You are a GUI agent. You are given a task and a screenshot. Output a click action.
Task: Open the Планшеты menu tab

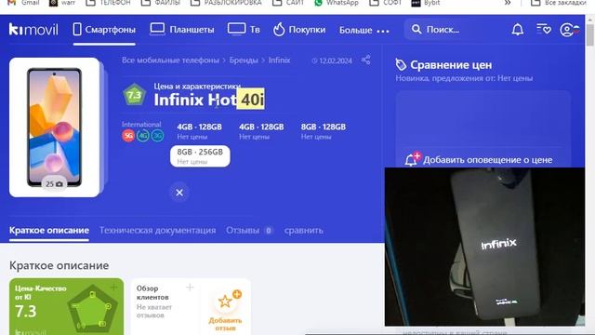tap(182, 30)
